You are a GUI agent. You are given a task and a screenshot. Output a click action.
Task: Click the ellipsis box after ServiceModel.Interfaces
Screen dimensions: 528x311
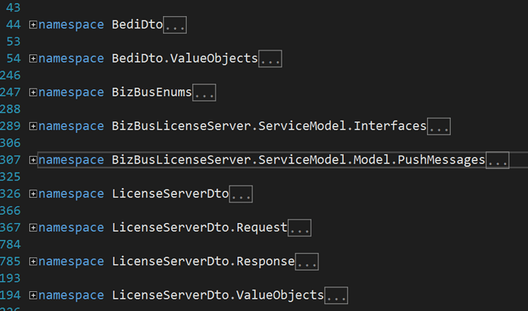[x=438, y=126]
